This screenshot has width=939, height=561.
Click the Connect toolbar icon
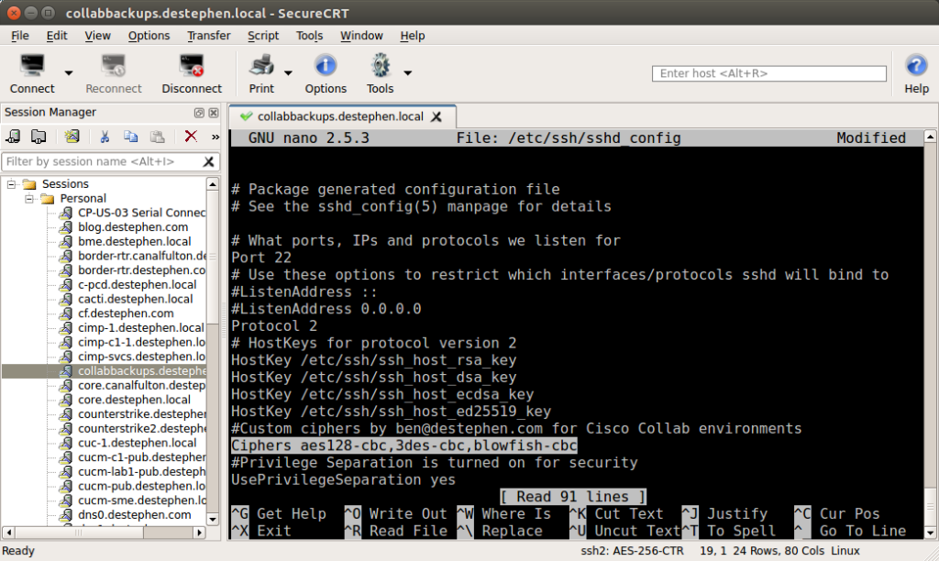(32, 66)
